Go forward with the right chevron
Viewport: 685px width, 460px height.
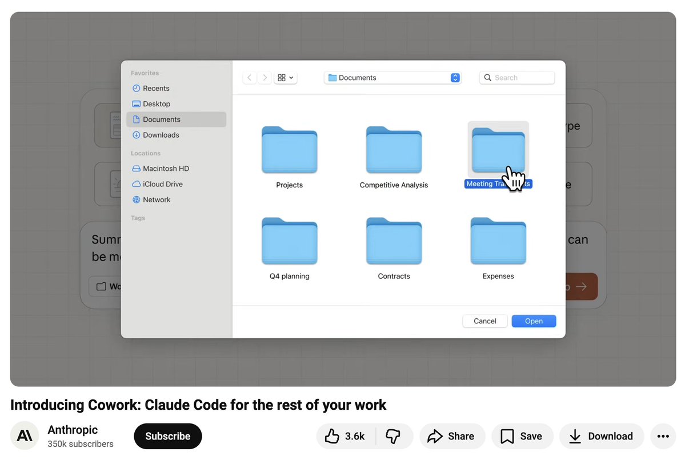coord(265,78)
